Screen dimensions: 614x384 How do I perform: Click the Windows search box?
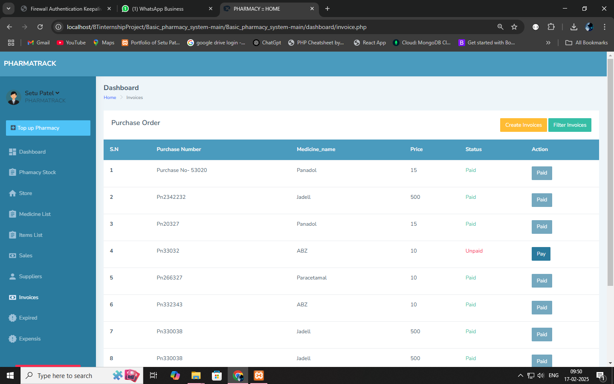(x=82, y=375)
